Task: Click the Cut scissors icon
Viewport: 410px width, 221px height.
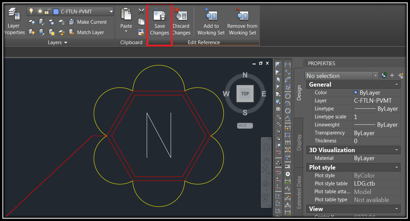Action: point(141,12)
